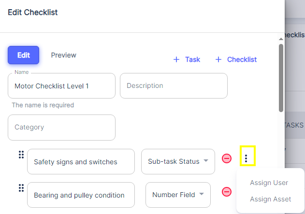Switch to the Edit tab
This screenshot has width=305, height=214.
[23, 55]
